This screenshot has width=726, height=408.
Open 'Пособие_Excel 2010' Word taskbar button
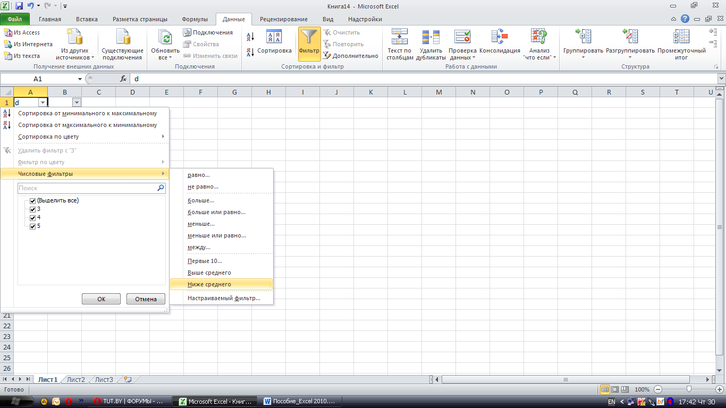pos(300,402)
